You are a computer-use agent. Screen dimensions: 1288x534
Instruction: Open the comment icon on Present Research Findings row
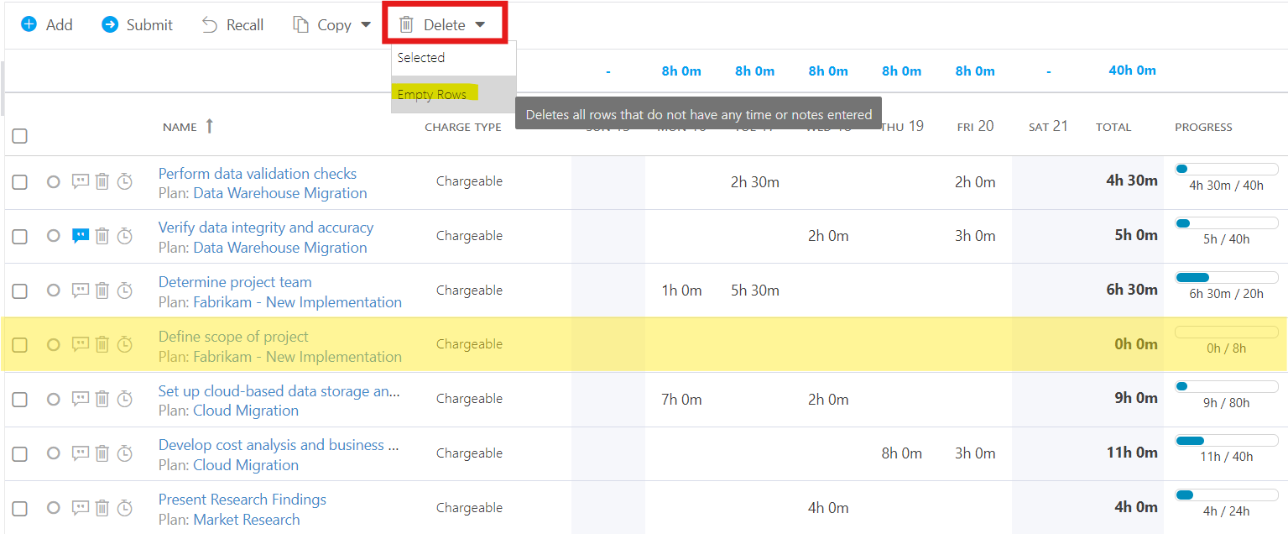[81, 508]
